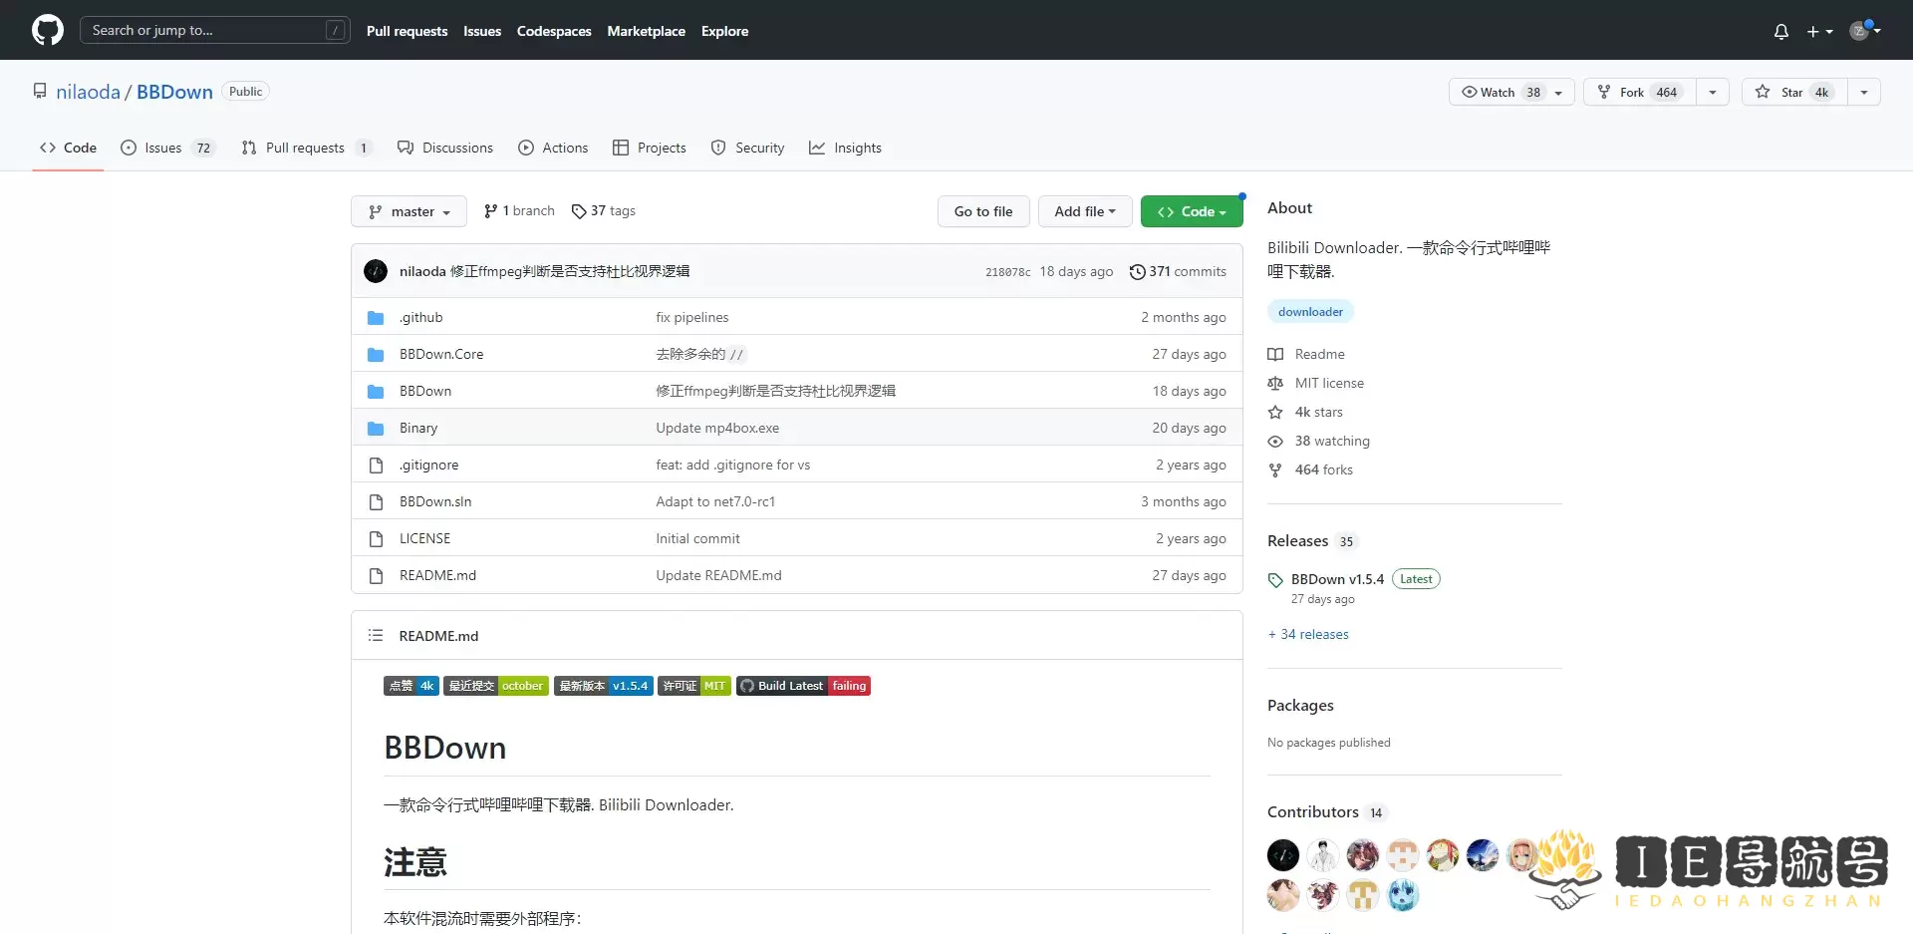
Task: Open the first contributor avatar
Action: tap(1283, 855)
